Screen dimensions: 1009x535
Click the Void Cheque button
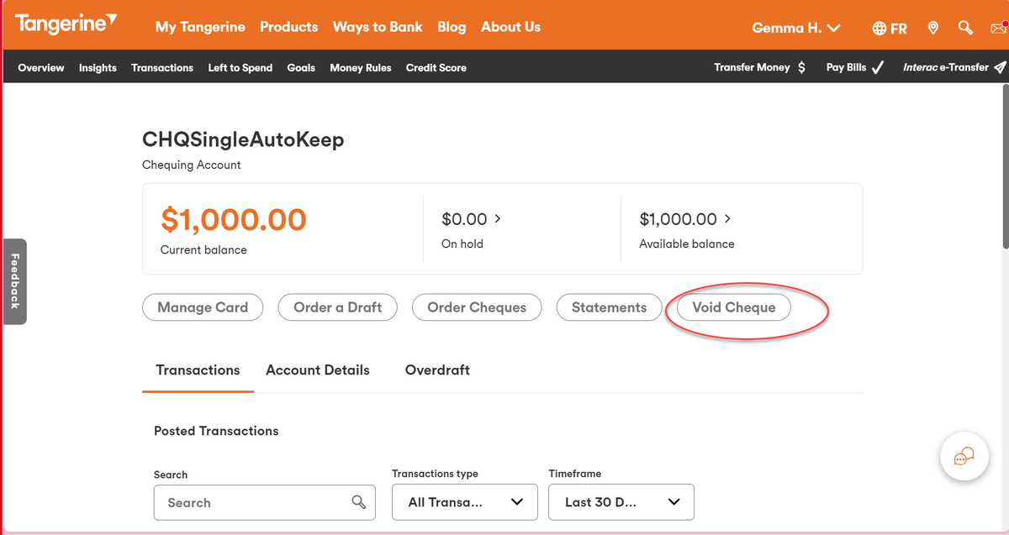point(733,307)
